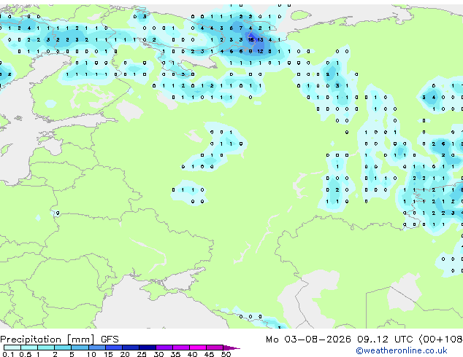Click the '0.1' legend scale label
This screenshot has width=463, height=357.
coord(8,354)
